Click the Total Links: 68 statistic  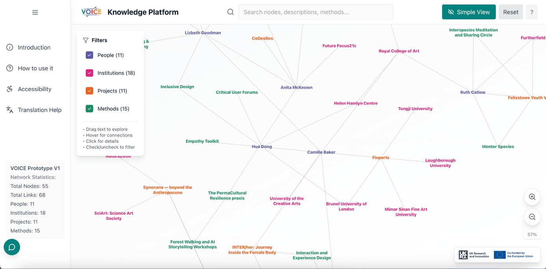tap(28, 195)
